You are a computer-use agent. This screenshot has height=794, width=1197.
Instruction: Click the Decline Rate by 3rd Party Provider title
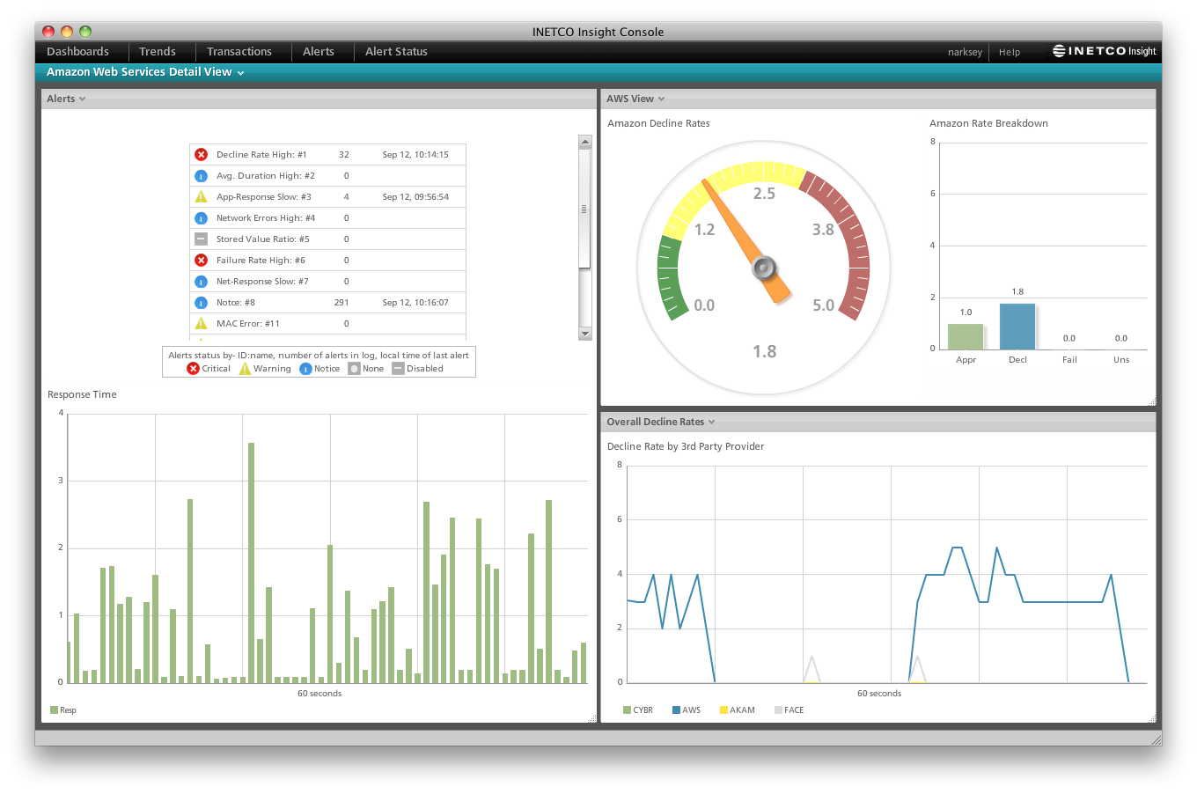686,446
